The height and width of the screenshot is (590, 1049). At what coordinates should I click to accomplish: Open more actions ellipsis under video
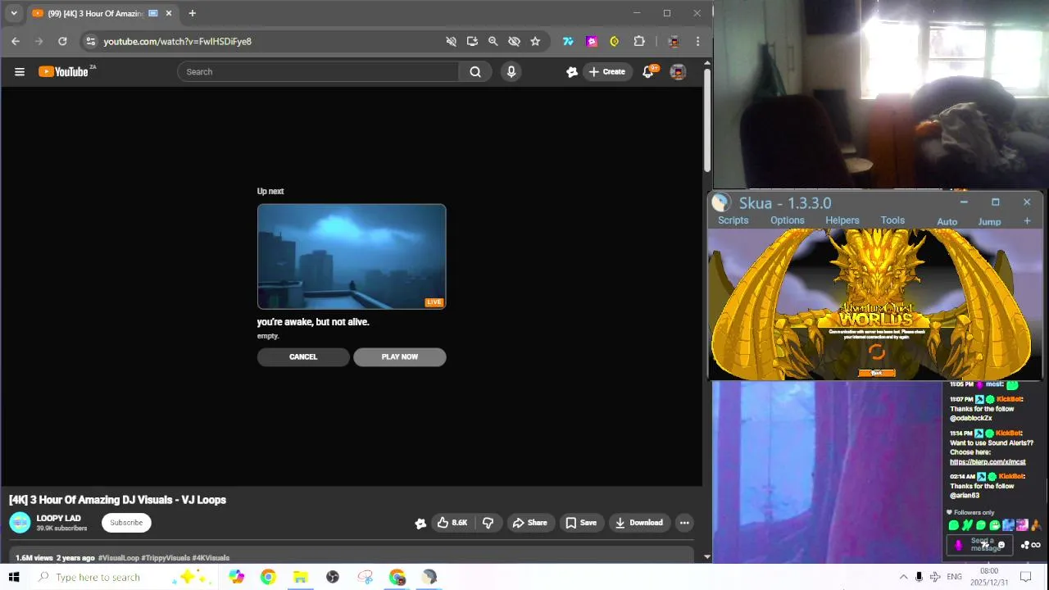(684, 523)
